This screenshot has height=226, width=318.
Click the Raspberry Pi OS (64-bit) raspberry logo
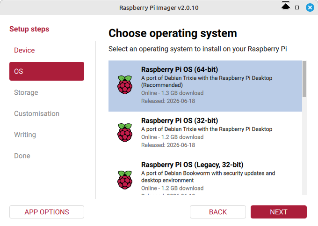[x=125, y=84]
